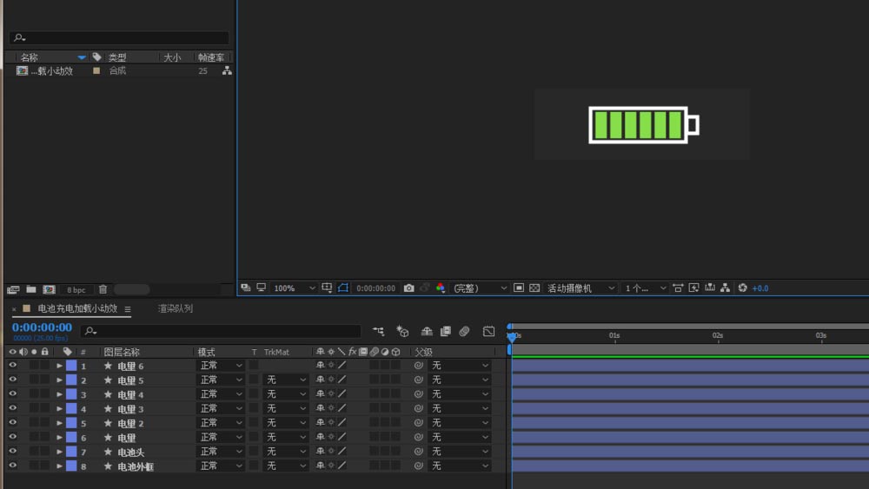The width and height of the screenshot is (869, 489).
Task: Toggle the transparency grid icon
Action: tap(534, 288)
